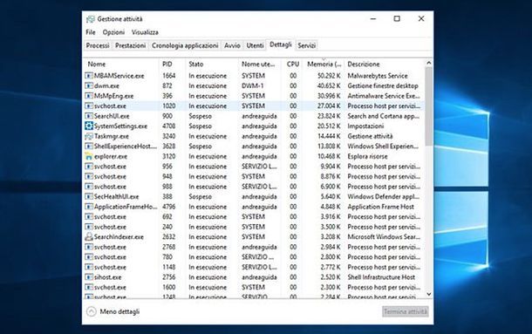Viewport: 532px width, 334px height.
Task: Click the dwm.exe process icon
Action: (x=89, y=85)
